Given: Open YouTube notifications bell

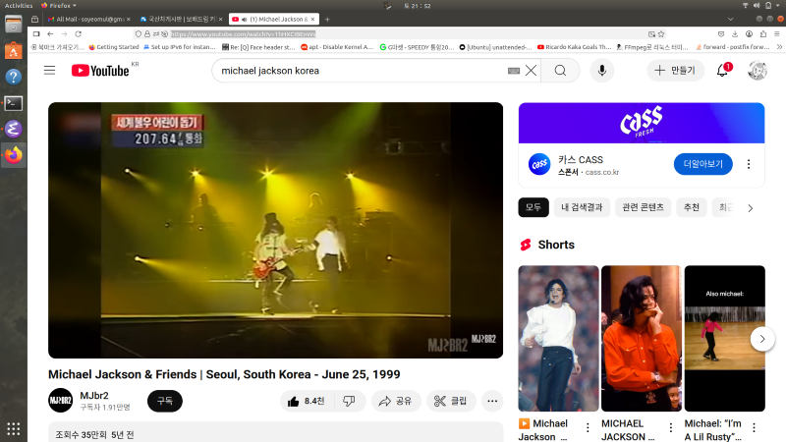Looking at the screenshot, I should point(722,70).
